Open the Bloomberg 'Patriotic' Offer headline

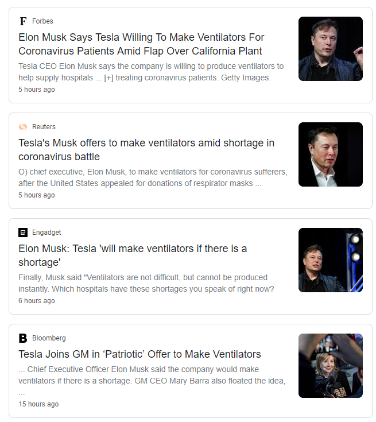tap(139, 354)
